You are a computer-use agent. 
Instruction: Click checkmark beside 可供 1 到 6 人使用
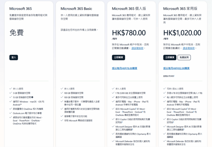click(x=164, y=89)
